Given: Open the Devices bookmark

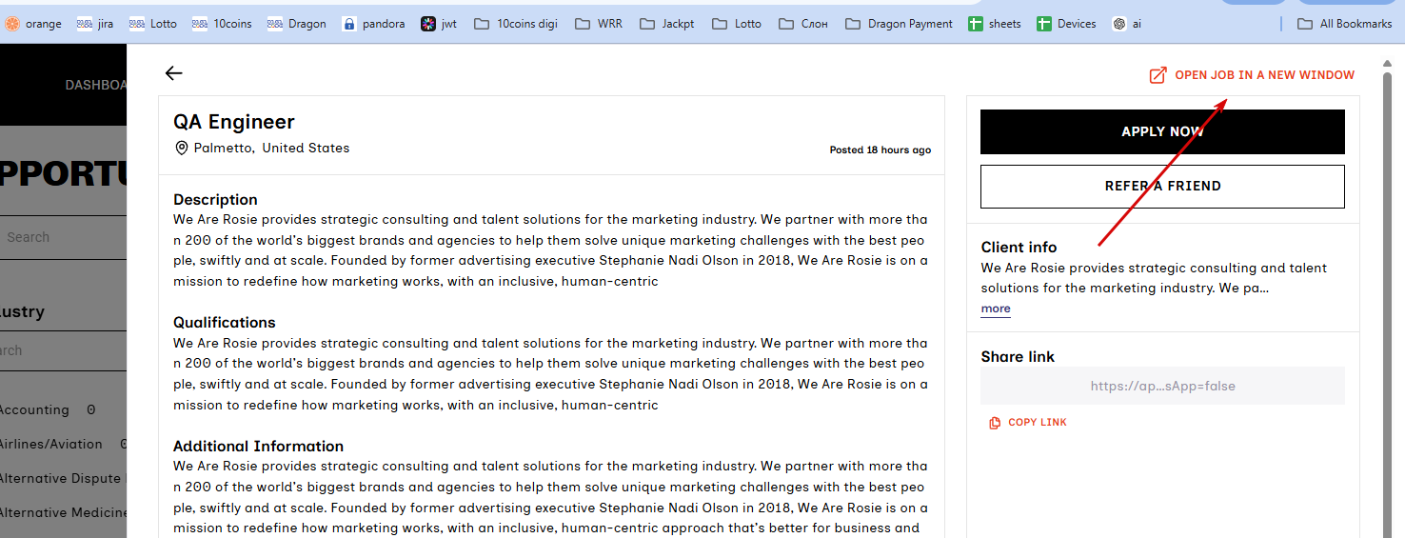Looking at the screenshot, I should point(1066,24).
